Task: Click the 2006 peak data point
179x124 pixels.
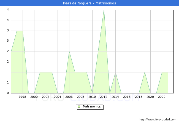Action: [x=69, y=52]
